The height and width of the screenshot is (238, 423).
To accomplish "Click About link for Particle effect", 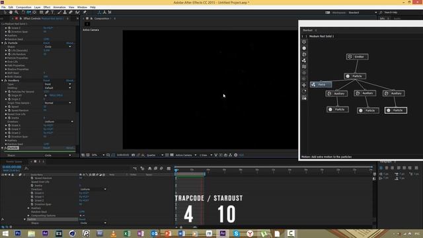I will [70, 43].
